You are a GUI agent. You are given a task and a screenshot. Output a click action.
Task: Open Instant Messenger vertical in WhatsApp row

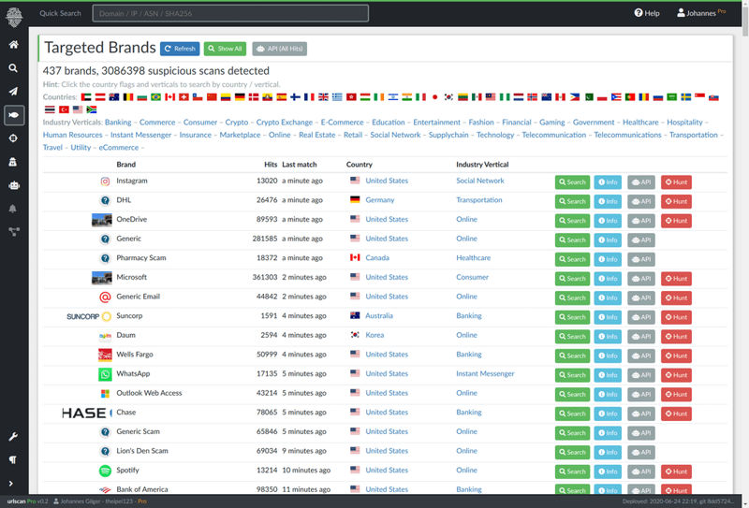485,373
